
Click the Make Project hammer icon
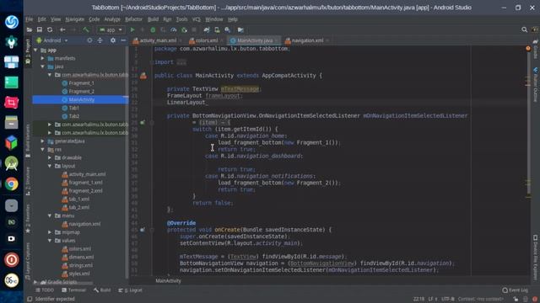(x=86, y=30)
